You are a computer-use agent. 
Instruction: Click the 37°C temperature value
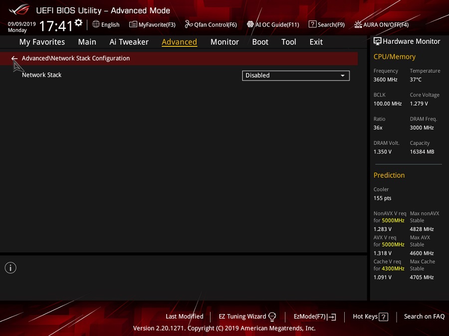(416, 80)
